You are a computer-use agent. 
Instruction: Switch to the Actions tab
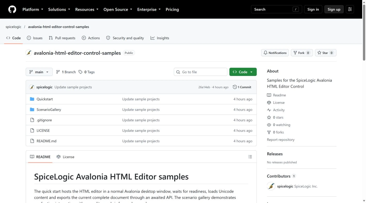point(91,38)
